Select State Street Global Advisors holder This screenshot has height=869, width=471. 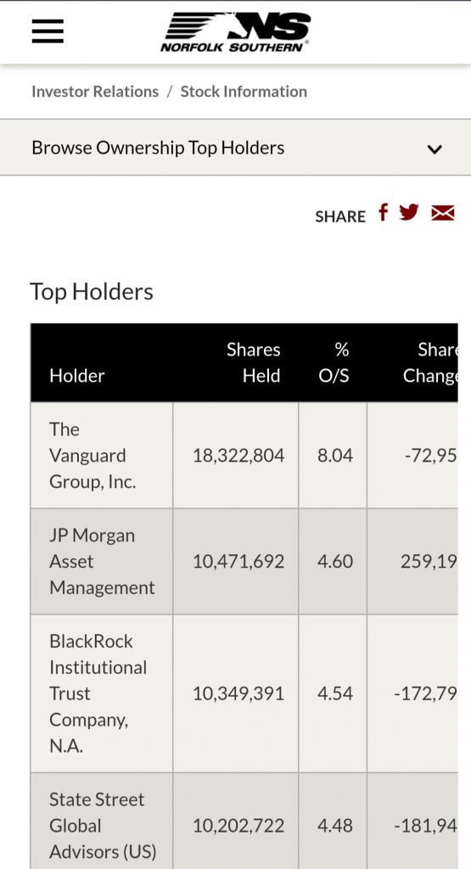(103, 825)
